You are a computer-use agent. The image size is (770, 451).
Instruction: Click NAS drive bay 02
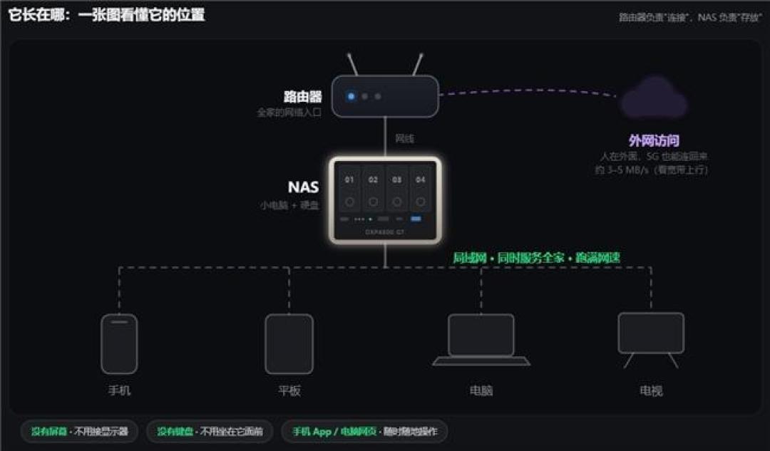pos(373,189)
